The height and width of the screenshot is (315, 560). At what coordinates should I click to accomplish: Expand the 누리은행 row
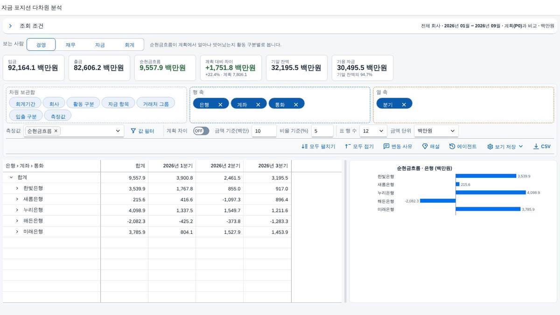click(x=17, y=210)
